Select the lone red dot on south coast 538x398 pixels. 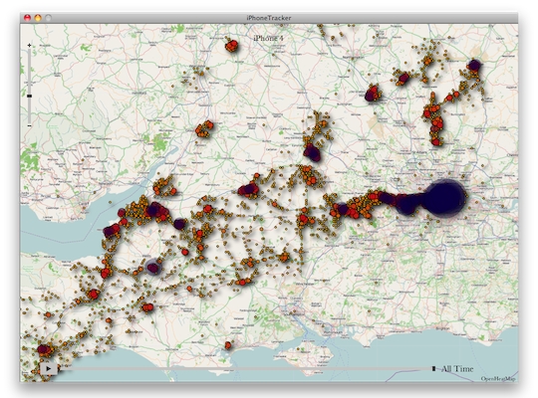pyautogui.click(x=228, y=345)
